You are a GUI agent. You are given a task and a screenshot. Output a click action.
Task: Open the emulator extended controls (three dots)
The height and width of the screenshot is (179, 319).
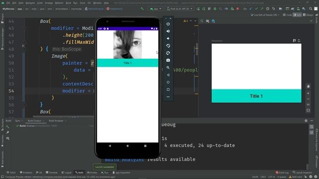pos(168,97)
